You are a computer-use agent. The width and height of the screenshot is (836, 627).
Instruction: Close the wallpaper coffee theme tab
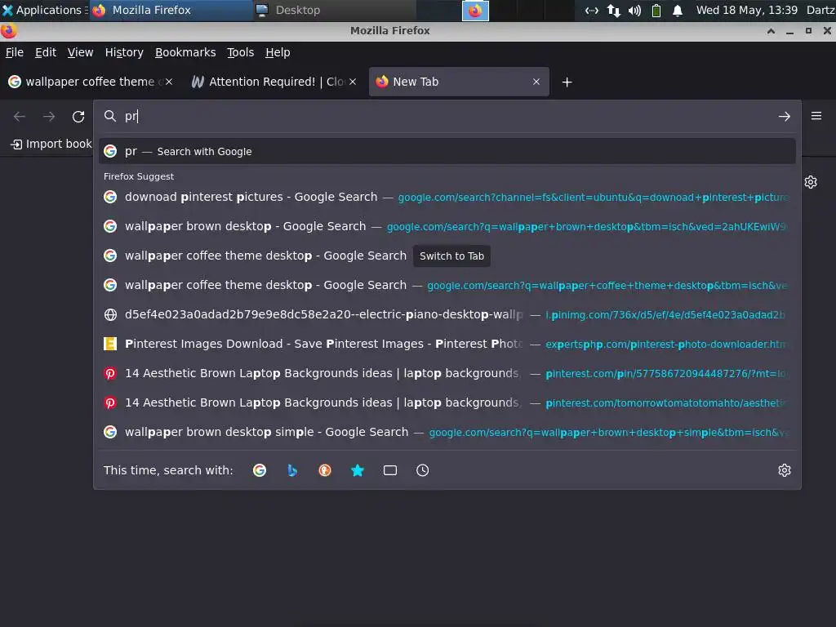pyautogui.click(x=168, y=82)
